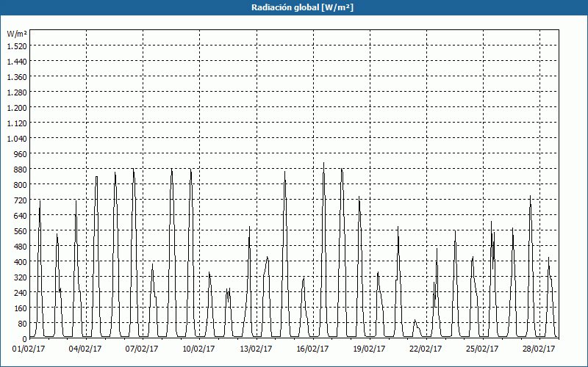Select the 1.120 y-axis value
This screenshot has width=588, height=367.
(x=17, y=123)
